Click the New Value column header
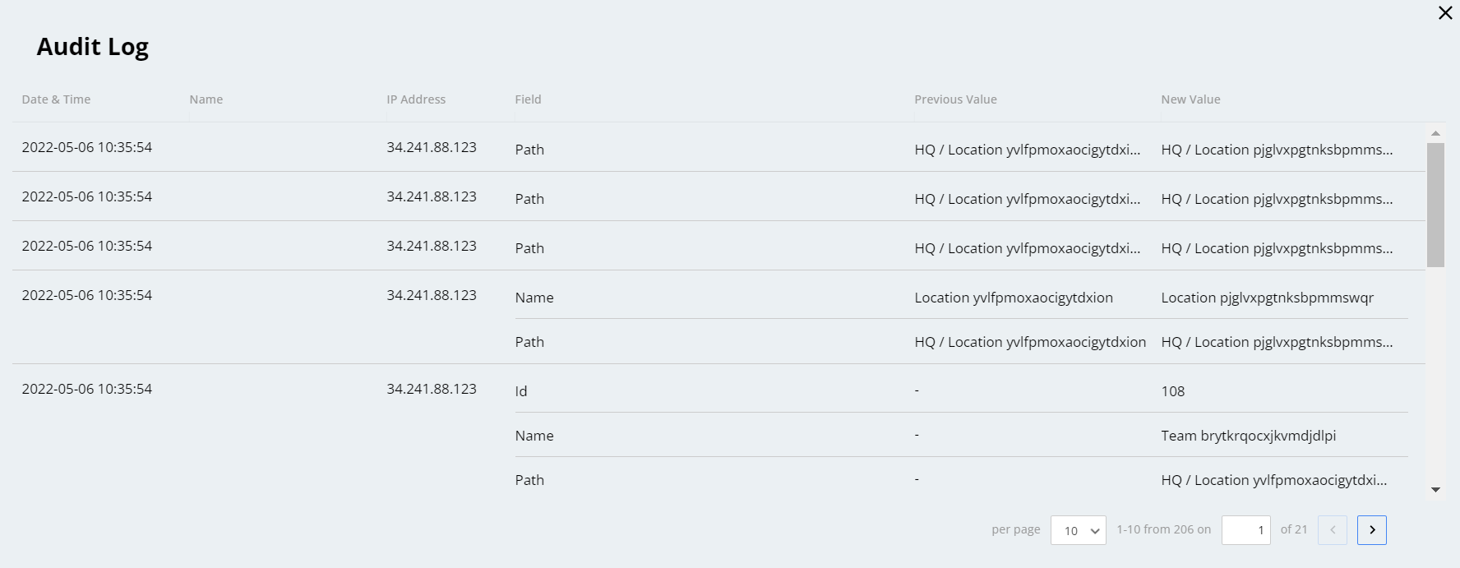Screen dimensions: 1460x568 [x=1190, y=99]
